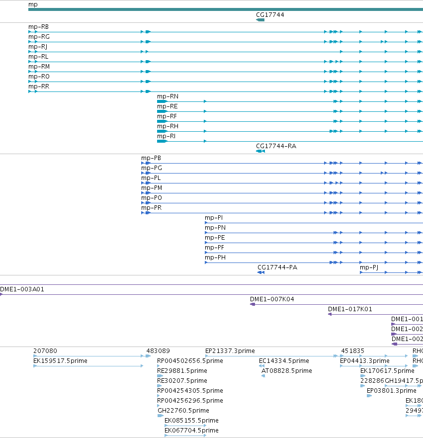The width and height of the screenshot is (423, 438).
Task: Click the 'CG17744' gene label
Action: [270, 15]
